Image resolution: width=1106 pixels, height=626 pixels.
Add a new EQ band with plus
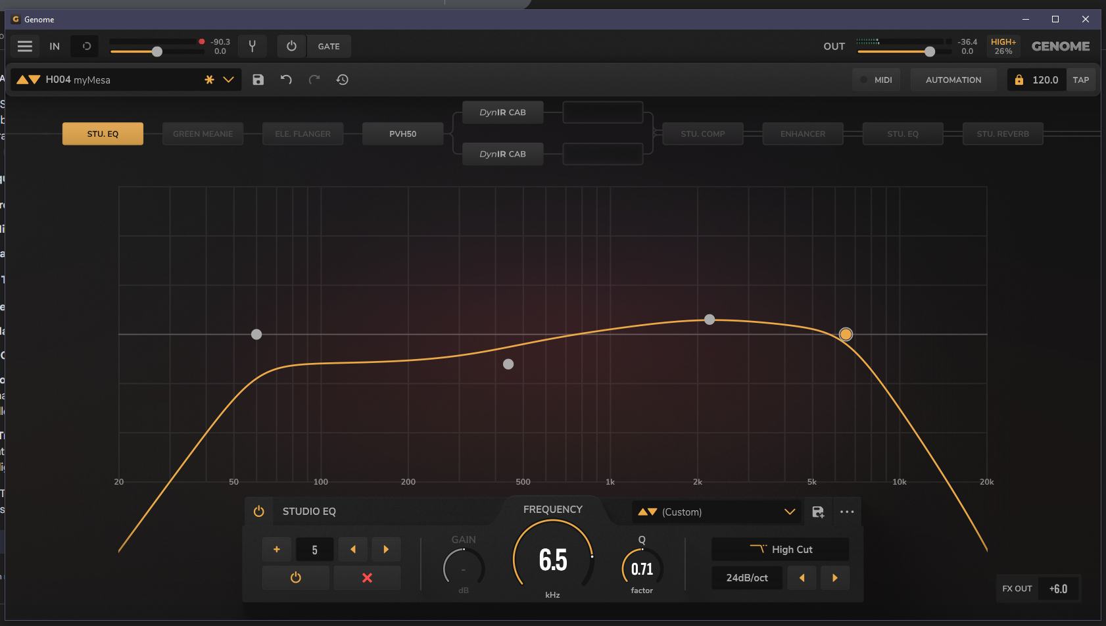(277, 549)
